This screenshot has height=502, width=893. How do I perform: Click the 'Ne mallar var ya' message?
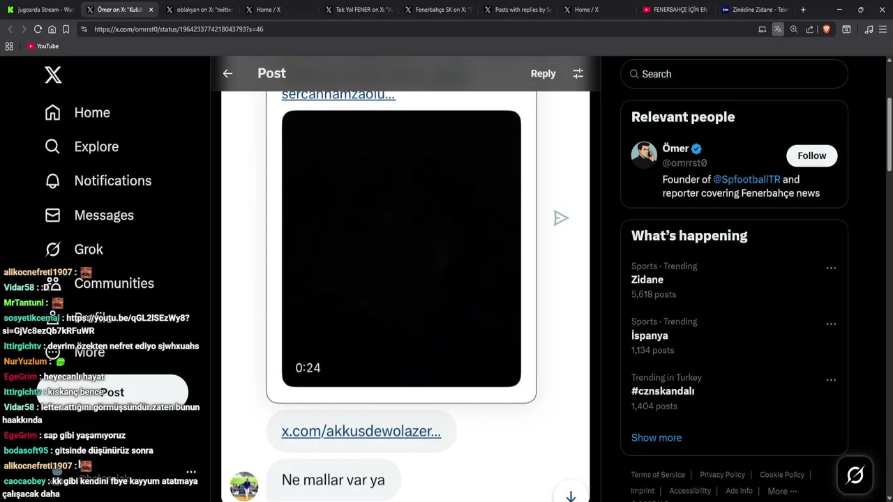tap(333, 480)
